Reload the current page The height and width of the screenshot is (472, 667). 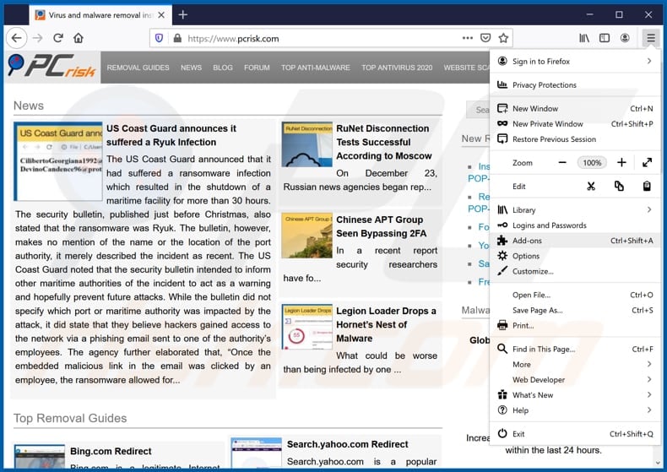(x=58, y=38)
